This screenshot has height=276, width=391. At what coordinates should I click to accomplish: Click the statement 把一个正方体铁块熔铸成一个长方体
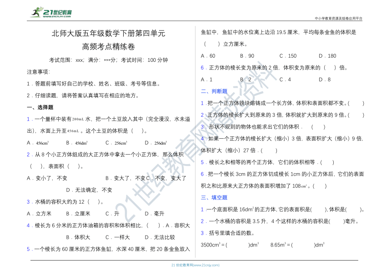[x=282, y=103]
